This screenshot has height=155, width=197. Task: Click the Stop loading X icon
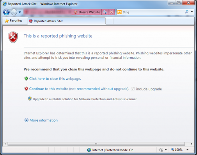click(112, 12)
